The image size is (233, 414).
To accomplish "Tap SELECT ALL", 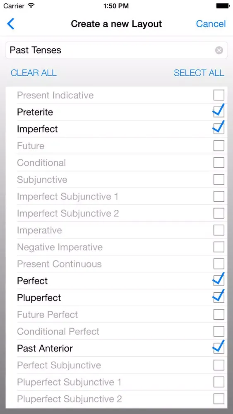I will coord(199,73).
